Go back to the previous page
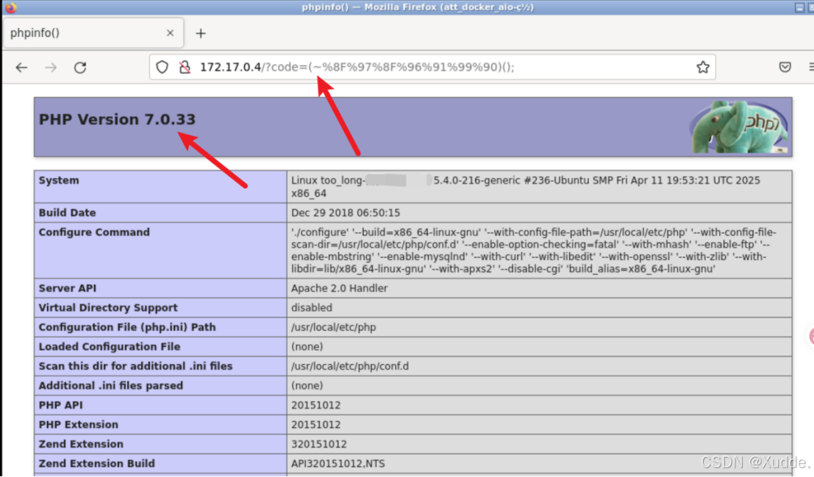814x477 pixels. tap(21, 68)
